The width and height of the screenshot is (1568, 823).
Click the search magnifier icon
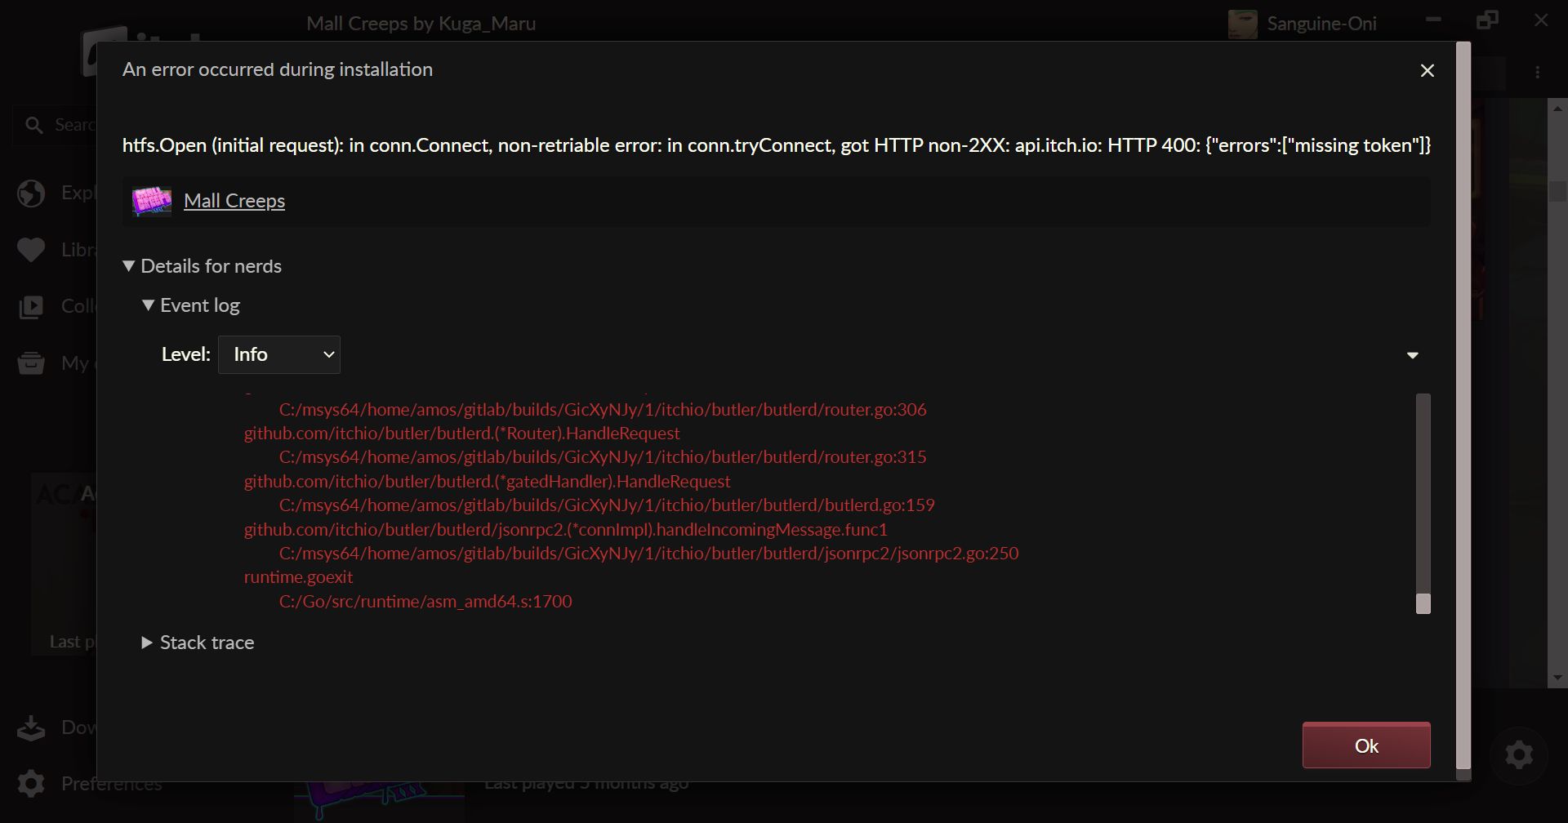coord(34,125)
